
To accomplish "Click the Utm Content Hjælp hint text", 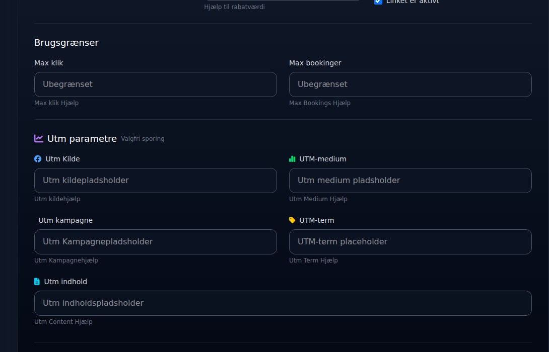I will point(63,322).
